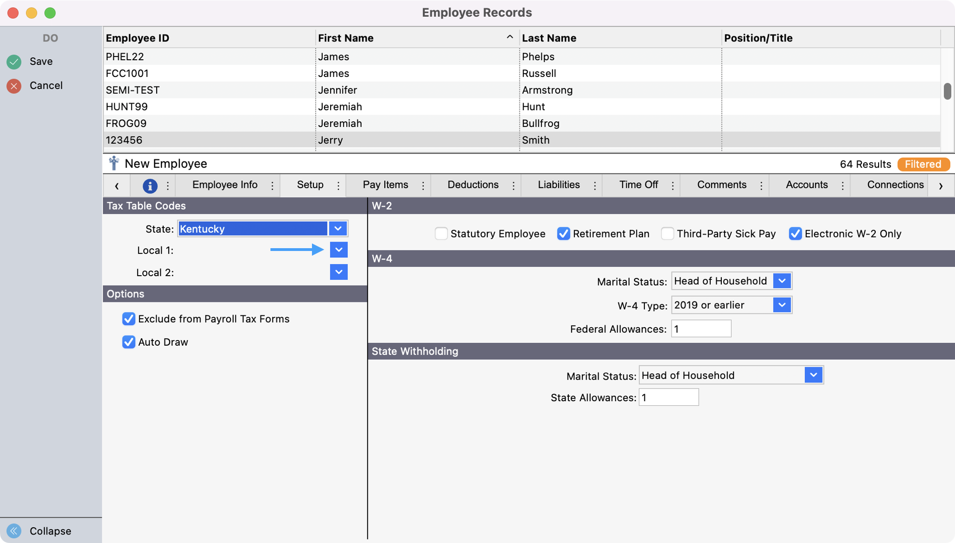Open the Employee Info tab options dots
This screenshot has width=955, height=543.
pos(272,186)
